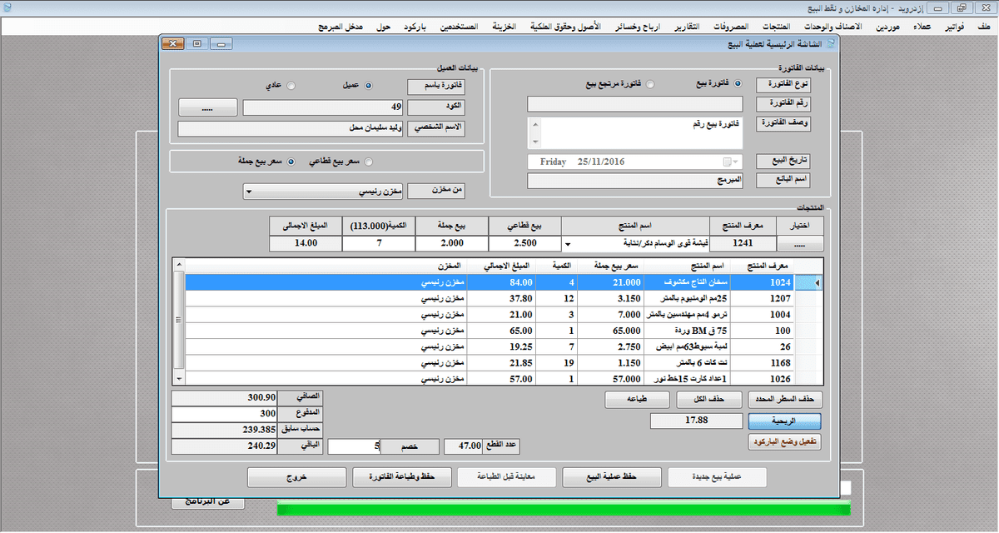Select the 'فاتورة مرتجع بيع' radio button

coord(650,84)
